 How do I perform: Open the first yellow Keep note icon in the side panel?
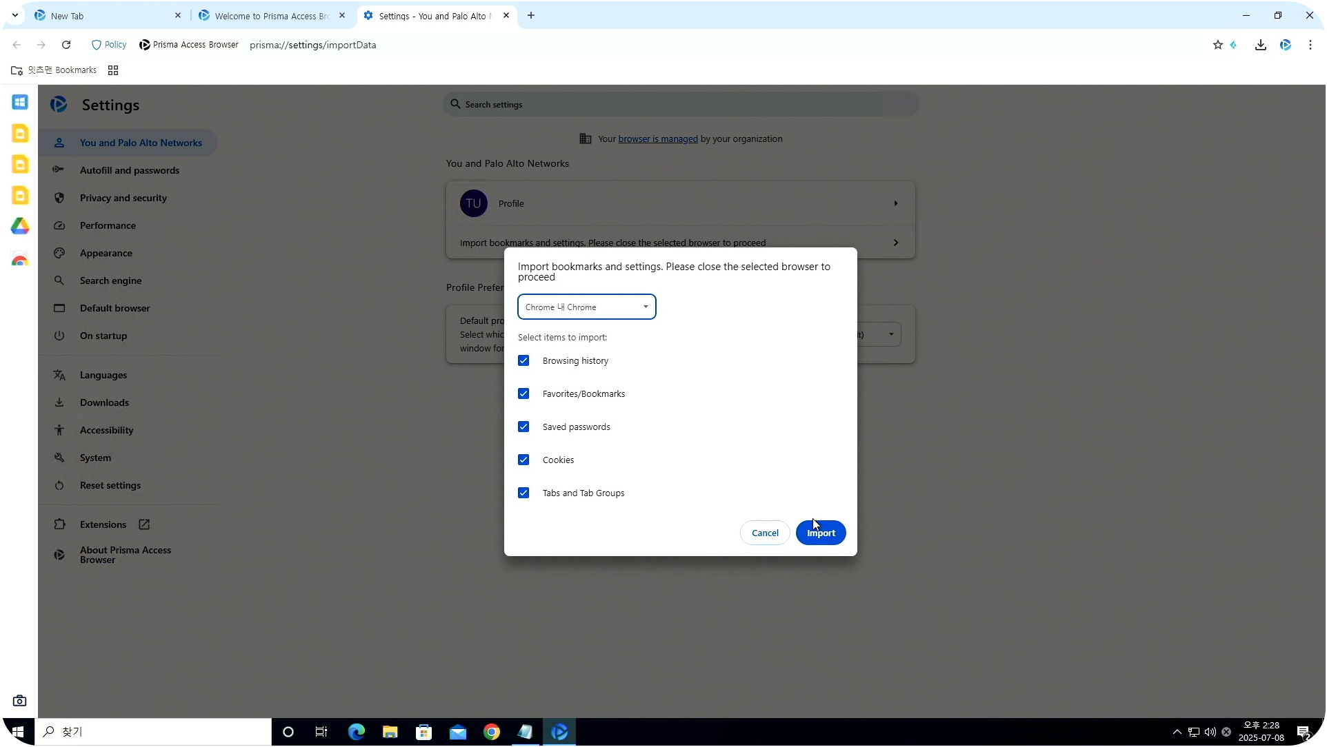20,134
